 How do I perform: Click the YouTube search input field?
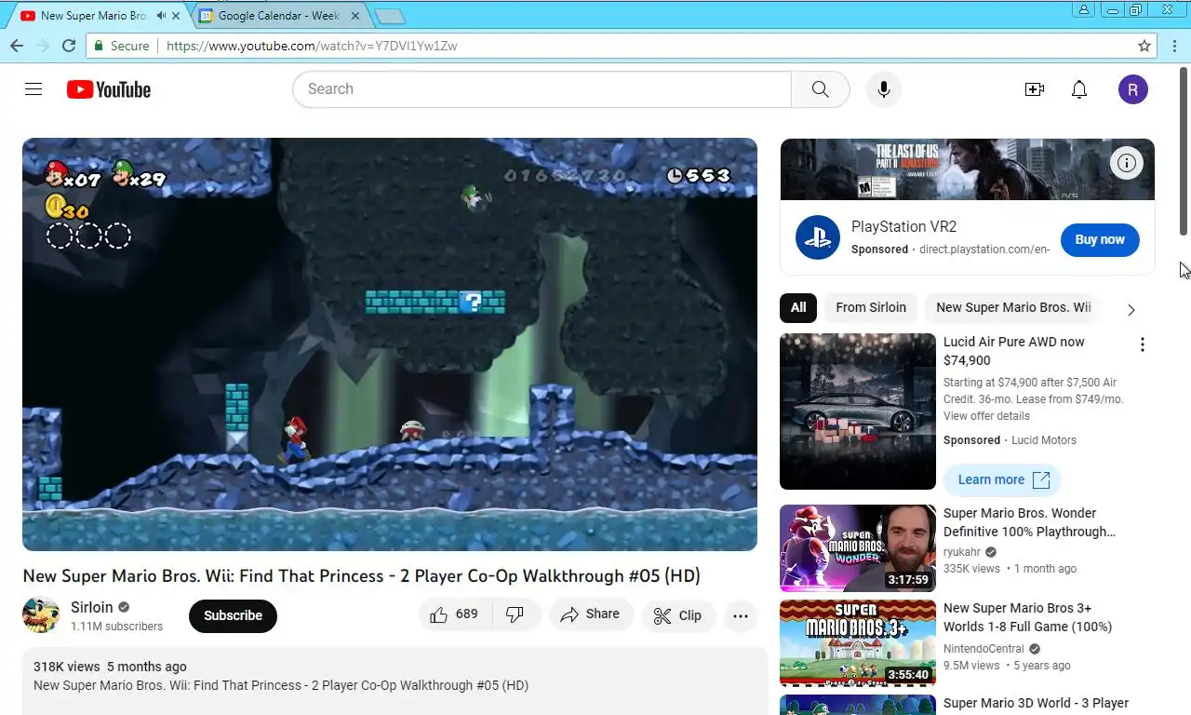542,89
